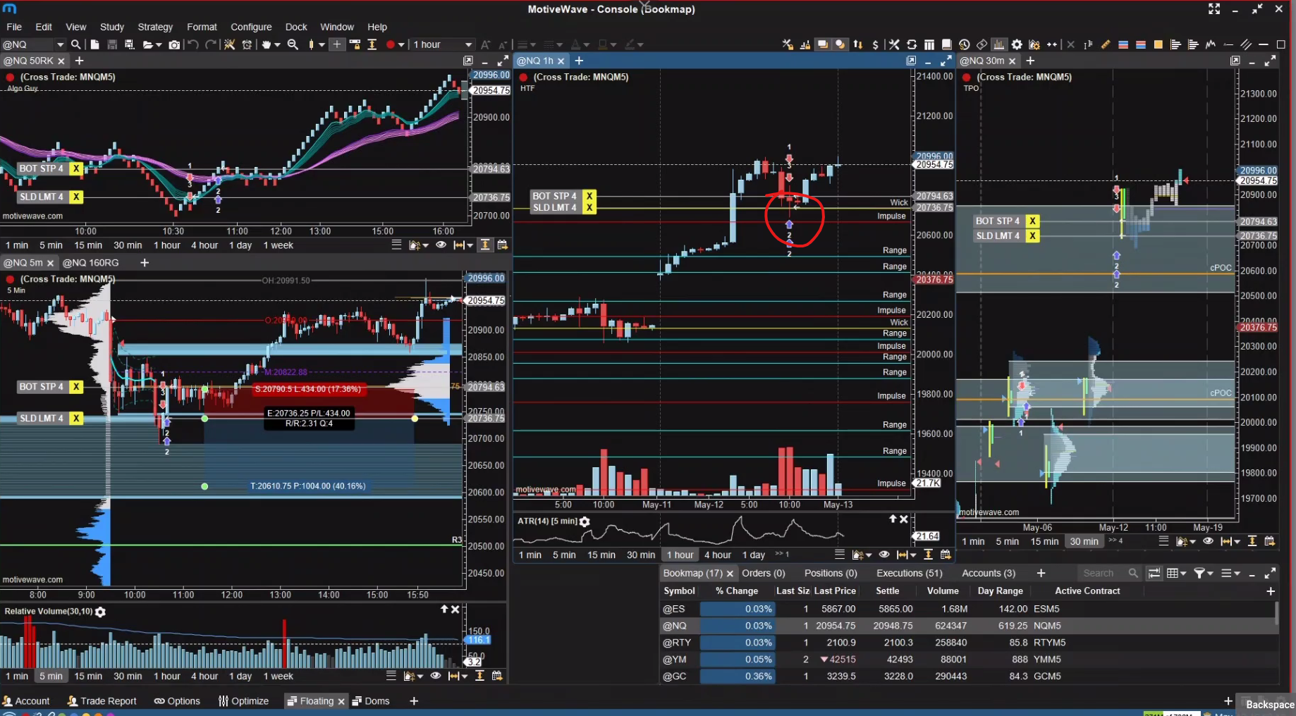Save the chart with the floppy disk icon
This screenshot has height=716, width=1296.
click(112, 44)
